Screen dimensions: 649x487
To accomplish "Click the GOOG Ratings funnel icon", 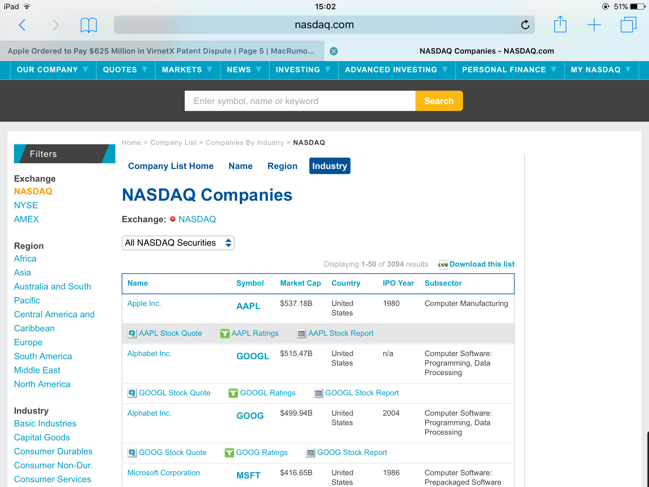I will [229, 453].
